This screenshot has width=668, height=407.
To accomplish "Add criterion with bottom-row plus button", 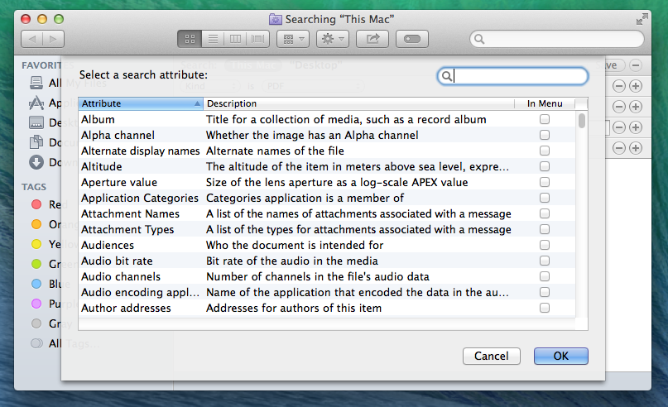I will (636, 148).
